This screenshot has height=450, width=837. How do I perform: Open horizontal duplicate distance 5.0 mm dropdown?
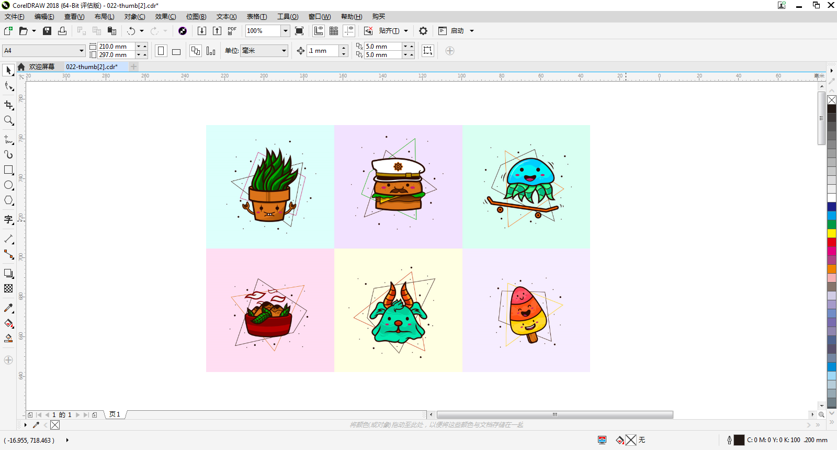(405, 47)
